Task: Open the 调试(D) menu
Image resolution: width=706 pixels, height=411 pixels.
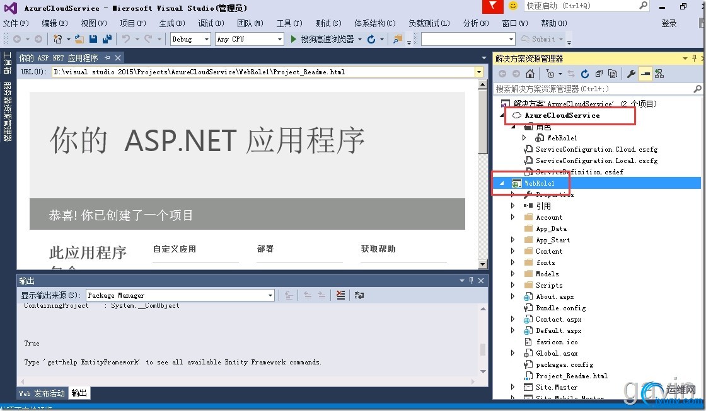Action: (x=211, y=23)
